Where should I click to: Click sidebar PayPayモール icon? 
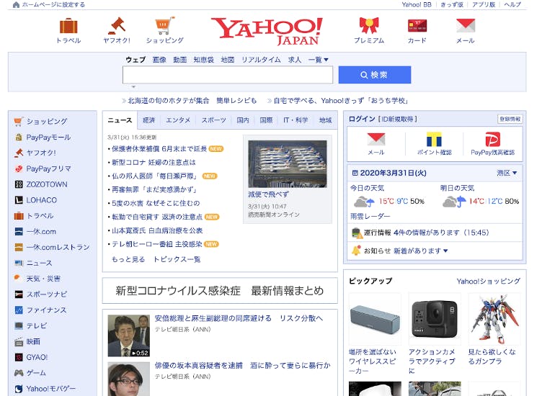(x=19, y=138)
